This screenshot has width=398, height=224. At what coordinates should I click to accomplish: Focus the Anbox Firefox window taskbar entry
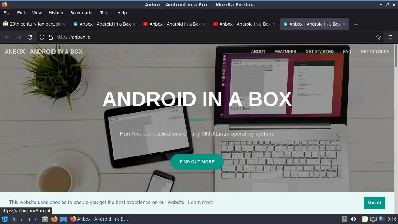coord(99,219)
